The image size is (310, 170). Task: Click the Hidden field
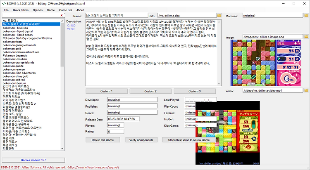(201, 119)
